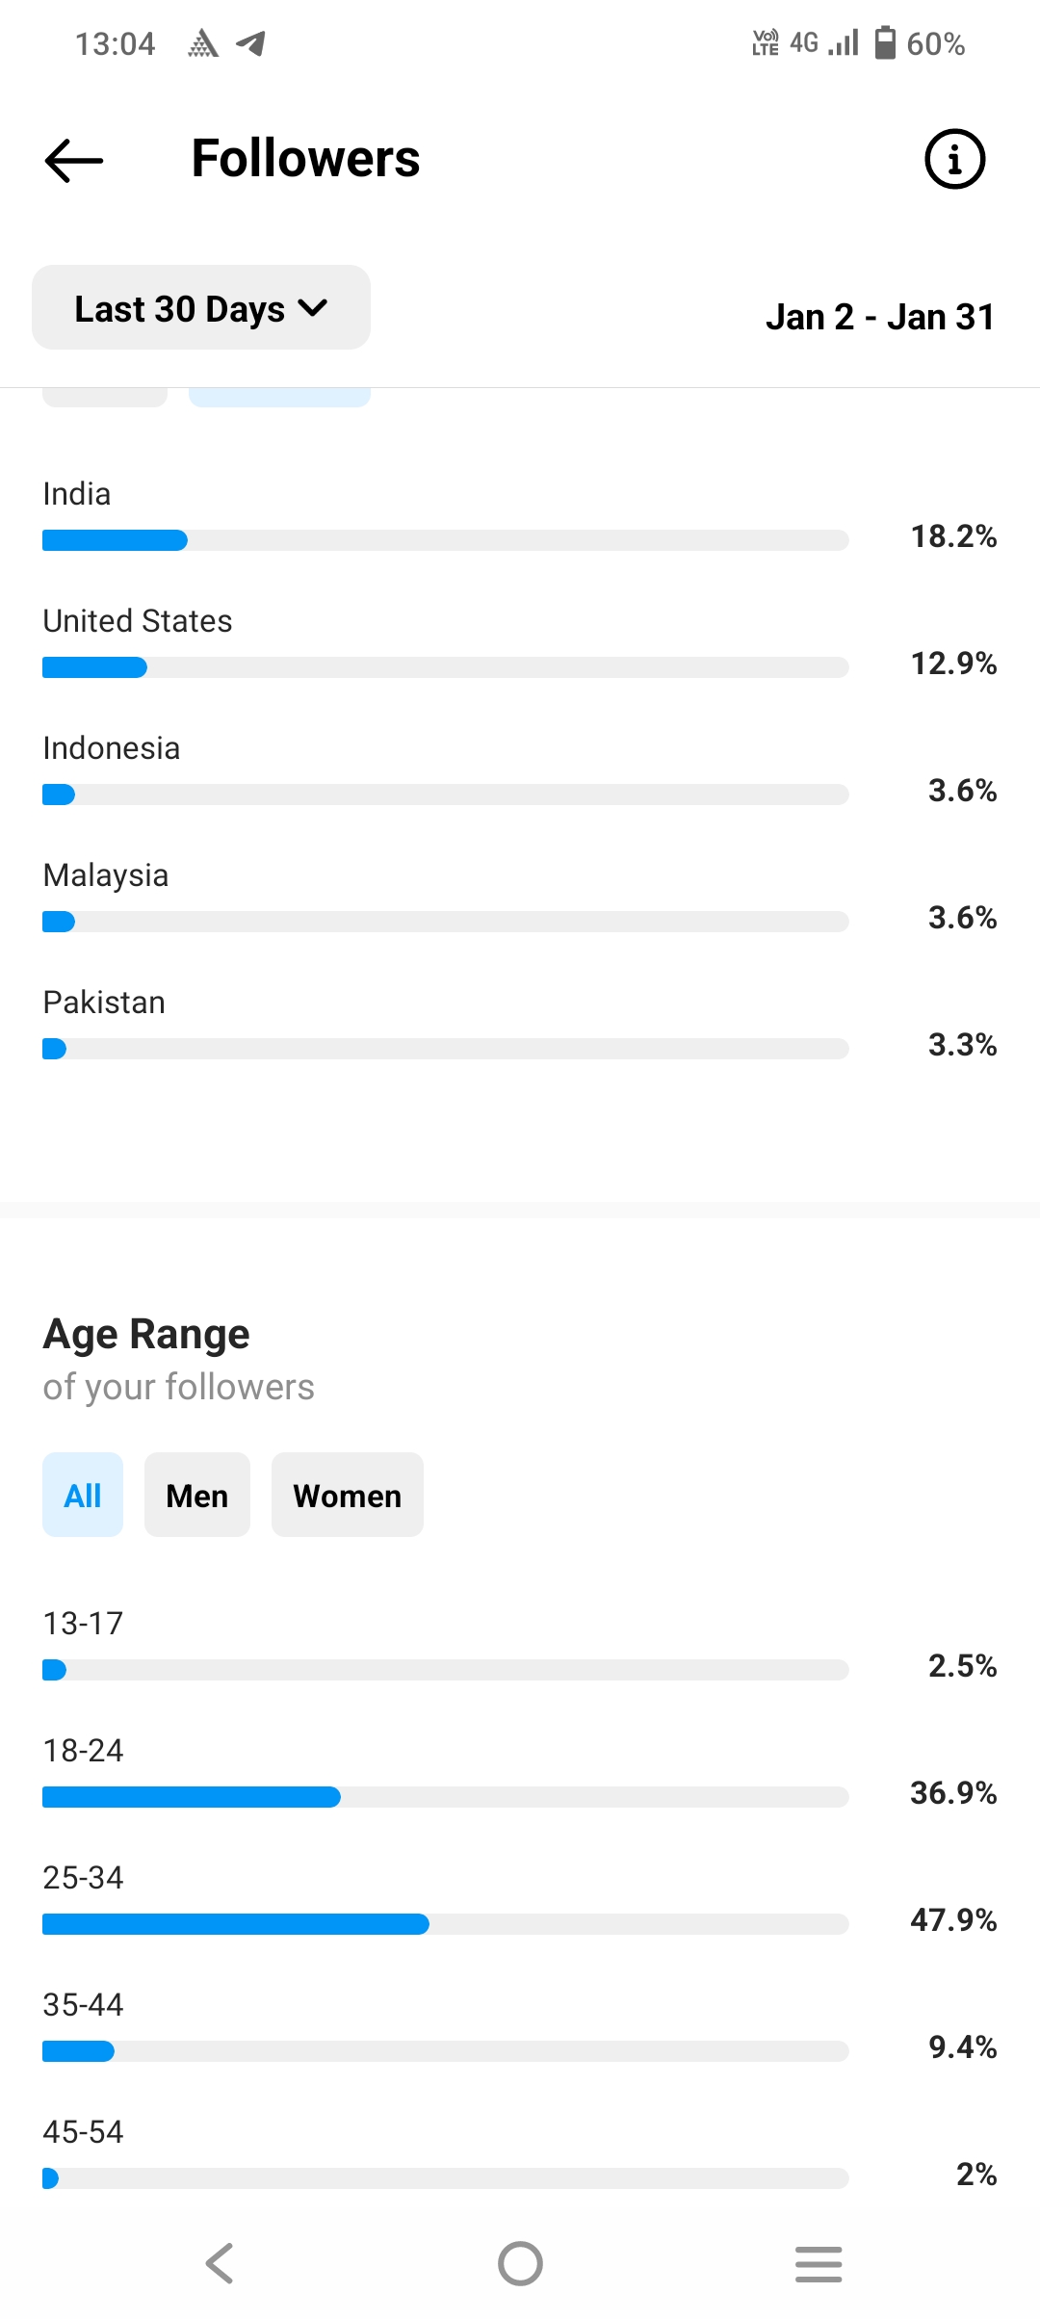This screenshot has height=2319, width=1040.
Task: Tap the Age Range section heading
Action: pos(146,1334)
